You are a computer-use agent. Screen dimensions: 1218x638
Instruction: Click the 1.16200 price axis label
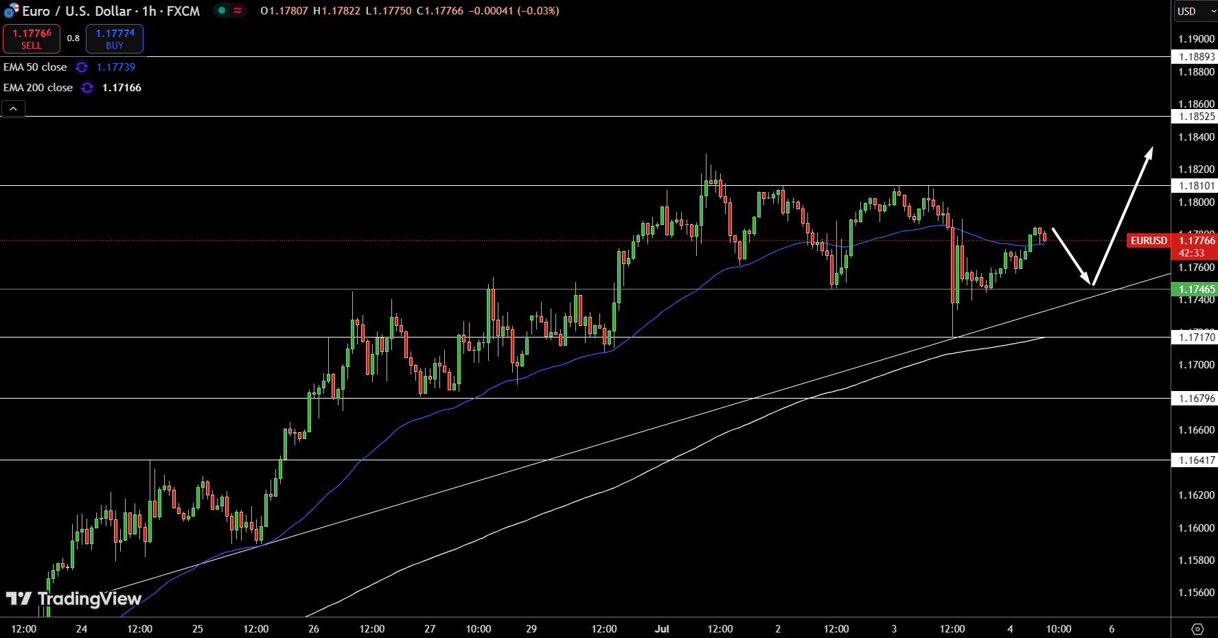tap(1196, 495)
